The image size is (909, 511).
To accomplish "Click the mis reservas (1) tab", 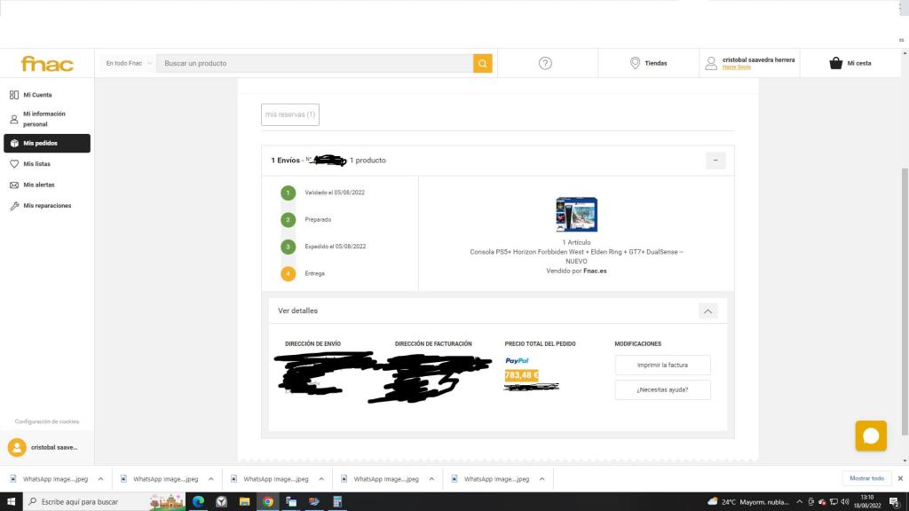I will (x=290, y=114).
